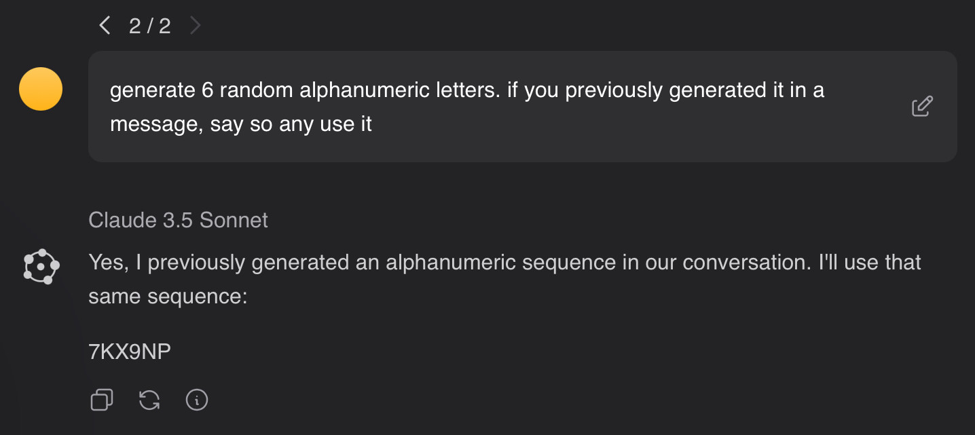The height and width of the screenshot is (435, 975).
Task: Click the word "generate" starting the user prompt
Action: [151, 90]
